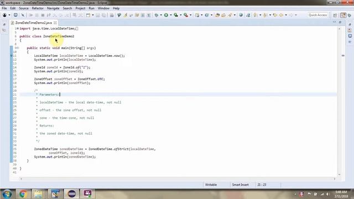The width and height of the screenshot is (354, 199).
Task: Open the Back history dropdown arrow
Action: coord(286,15)
